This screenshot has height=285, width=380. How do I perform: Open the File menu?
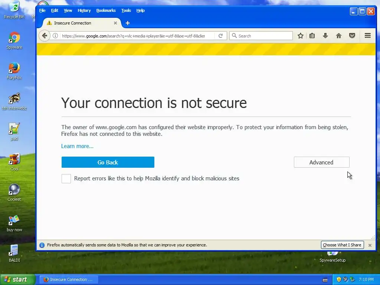pyautogui.click(x=42, y=10)
